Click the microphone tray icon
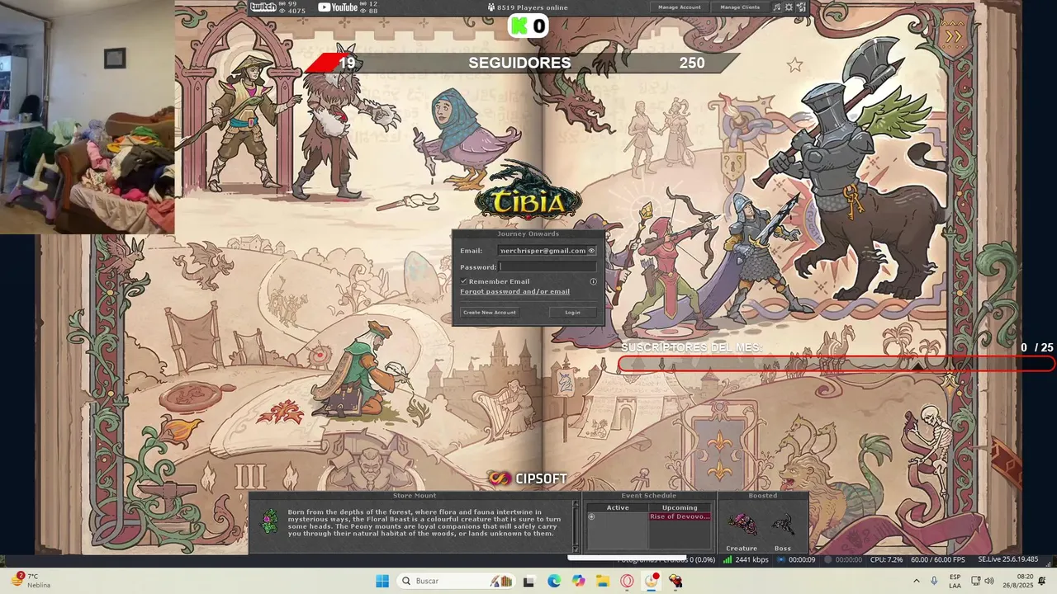 click(x=934, y=581)
